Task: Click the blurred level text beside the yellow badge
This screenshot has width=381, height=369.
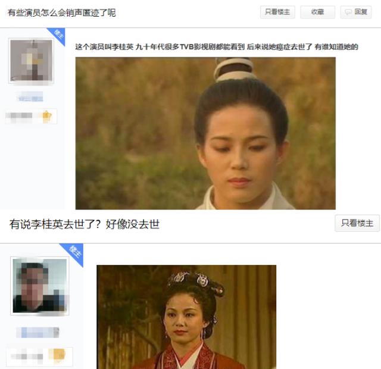Action: (27, 356)
